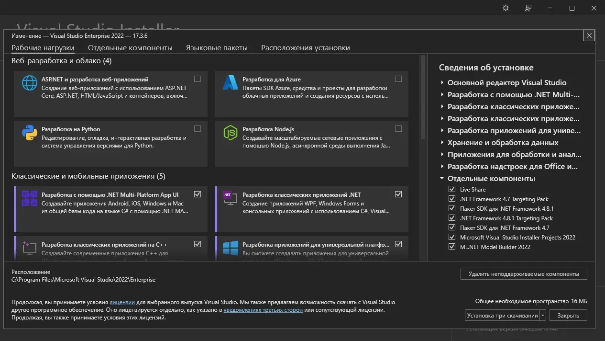Enable the ASP.NET web development workload checkbox

coord(198,79)
